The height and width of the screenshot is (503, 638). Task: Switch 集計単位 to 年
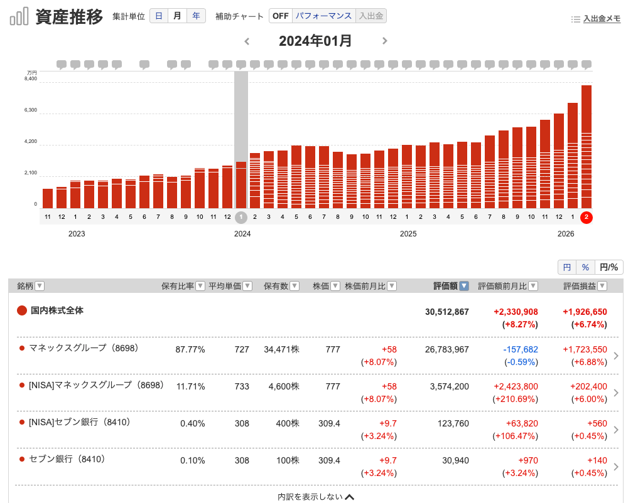pos(196,16)
